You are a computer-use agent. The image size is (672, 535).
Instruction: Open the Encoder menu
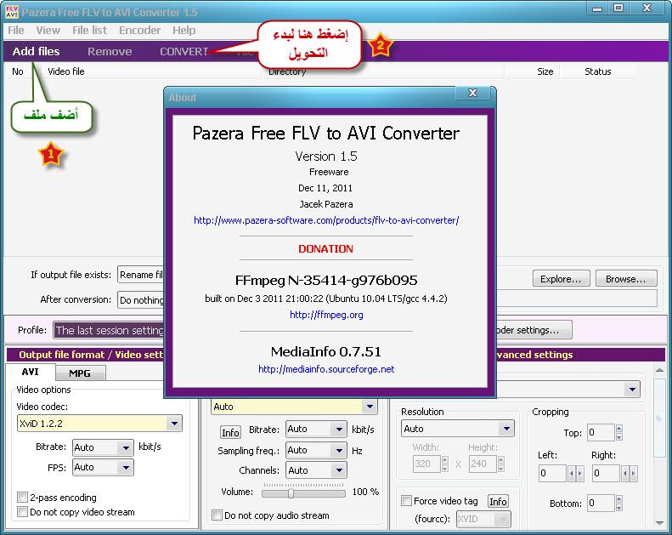click(x=139, y=31)
